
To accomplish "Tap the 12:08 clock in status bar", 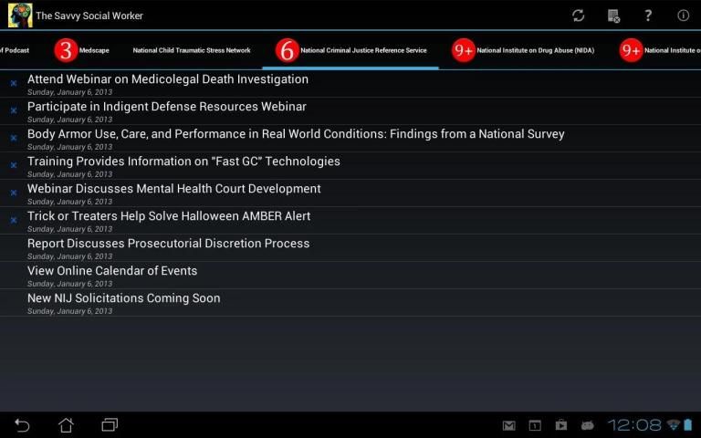I will (634, 425).
